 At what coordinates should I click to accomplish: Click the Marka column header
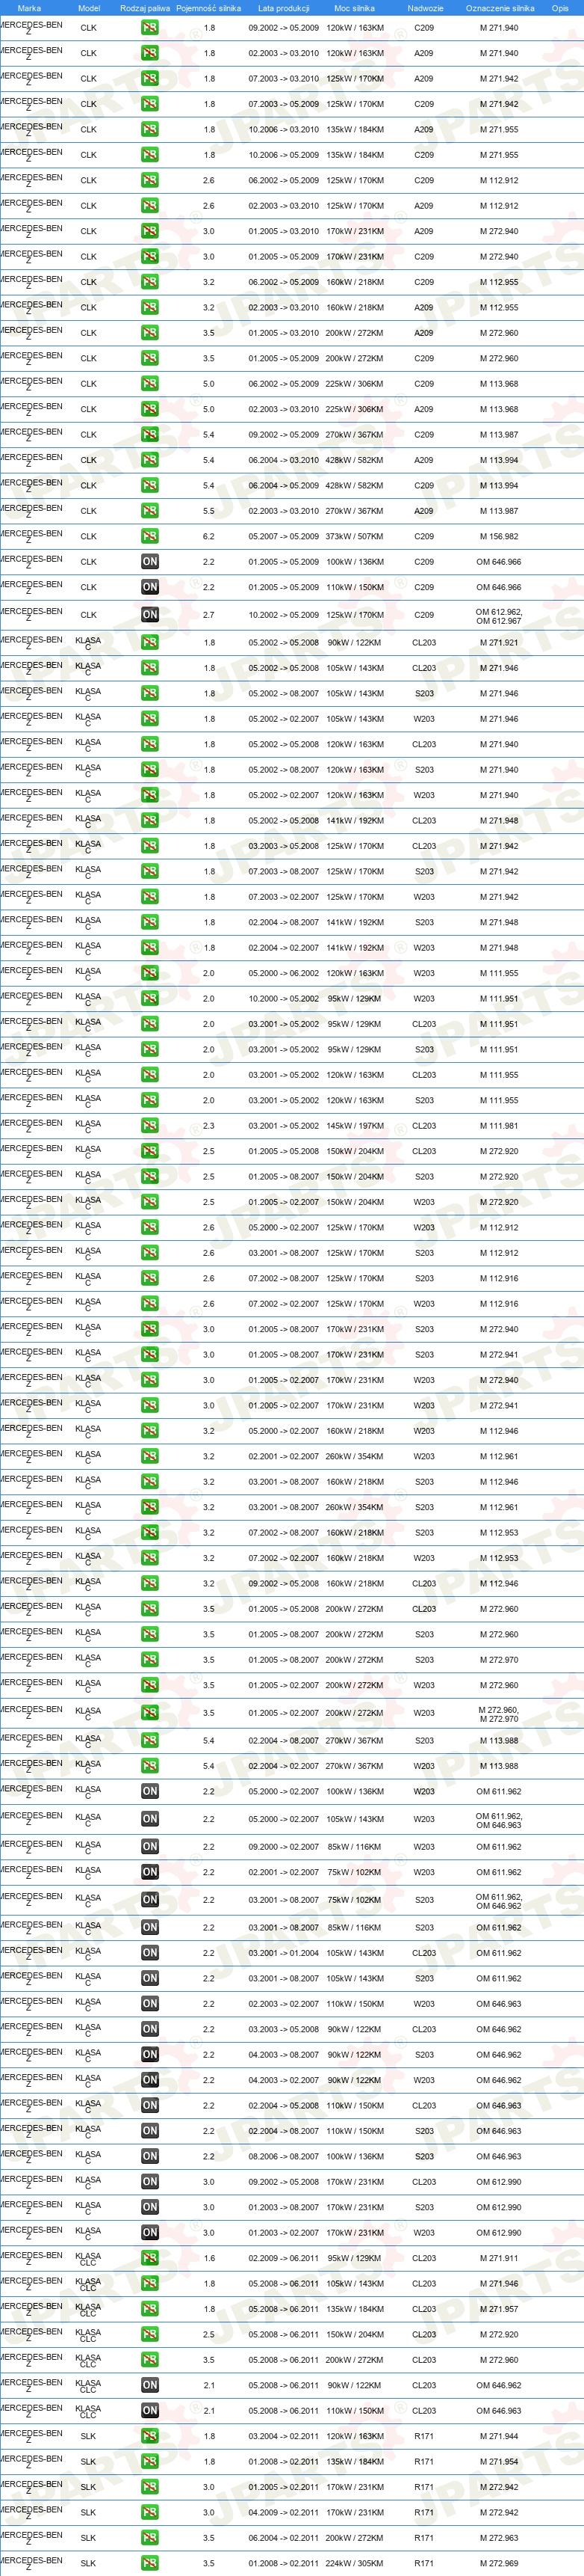pyautogui.click(x=30, y=8)
